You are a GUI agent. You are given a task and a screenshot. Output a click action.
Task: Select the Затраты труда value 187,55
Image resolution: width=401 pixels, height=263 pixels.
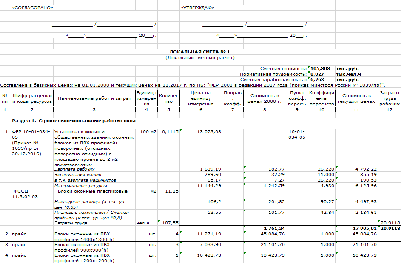[170, 223]
